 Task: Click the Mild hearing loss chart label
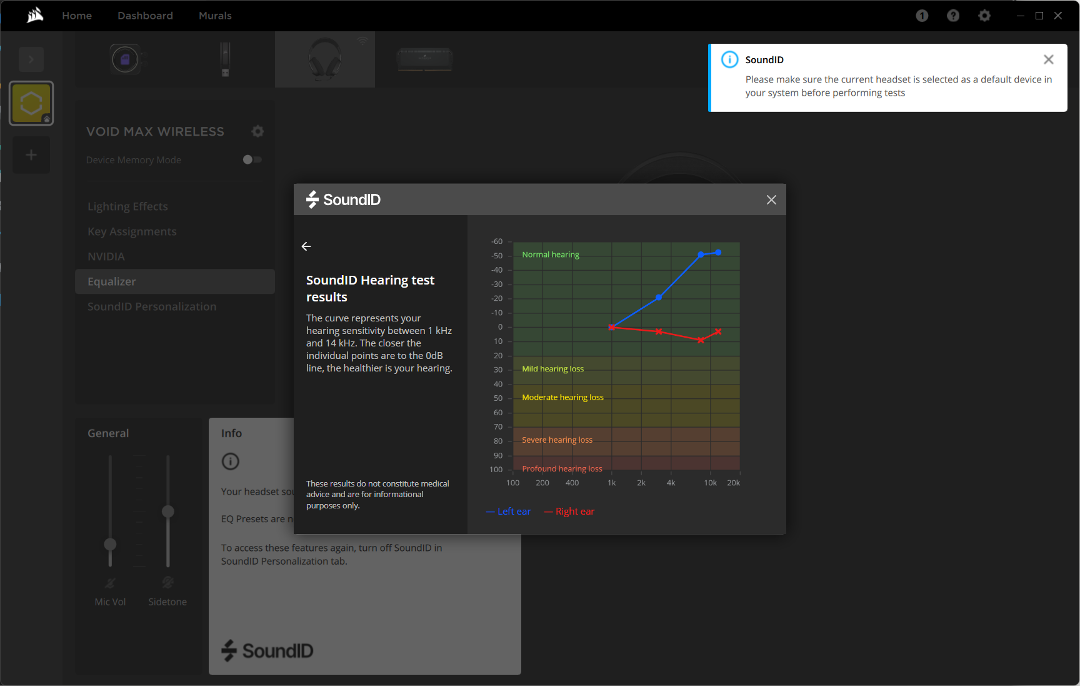click(552, 369)
